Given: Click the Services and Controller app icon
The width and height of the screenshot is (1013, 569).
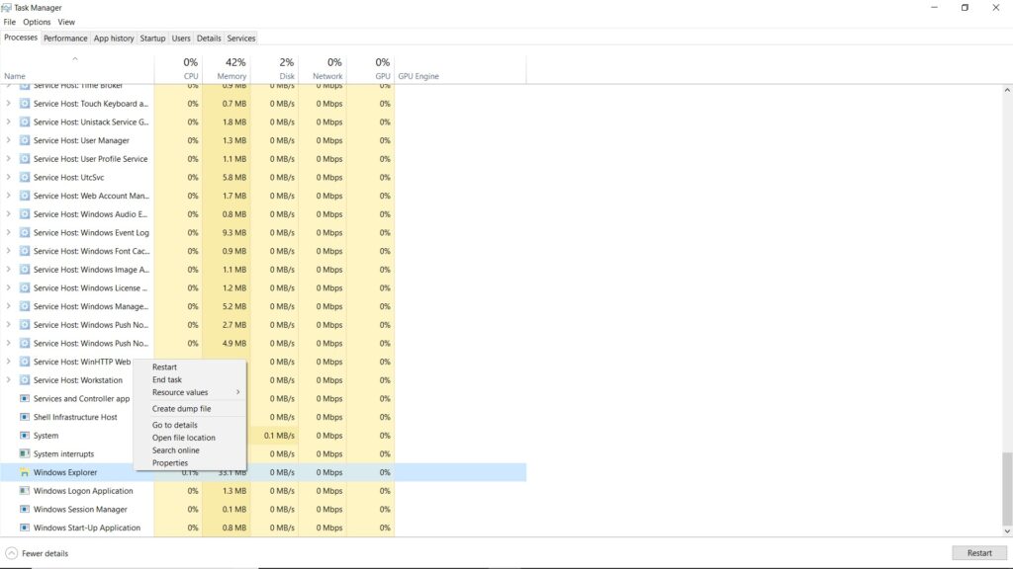Looking at the screenshot, I should [x=25, y=399].
